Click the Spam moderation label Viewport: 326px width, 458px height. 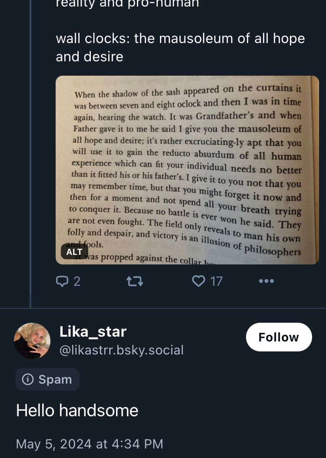pyautogui.click(x=47, y=379)
